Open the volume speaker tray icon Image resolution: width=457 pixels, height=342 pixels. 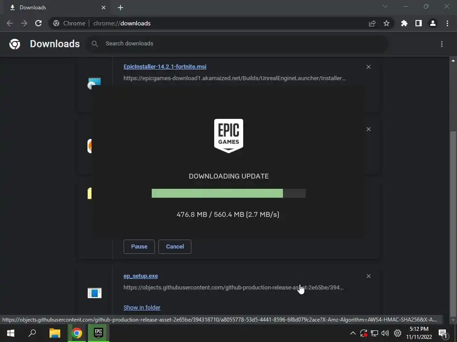(385, 333)
